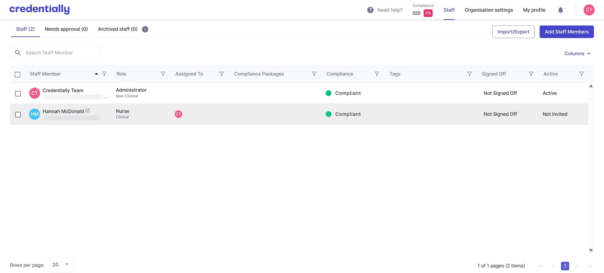Tick the Hannah McDonald row checkbox
Viewport: 604px width, 273px height.
[x=18, y=115]
